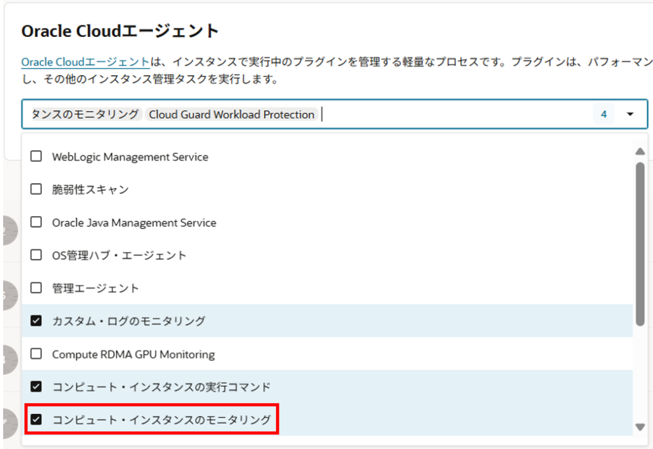Viewport: 653px width, 449px height.
Task: Select the Compute RDMA GPU Monitoring option label
Action: 133,354
